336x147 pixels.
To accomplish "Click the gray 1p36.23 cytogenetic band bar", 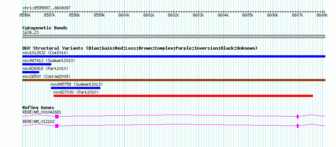I will pos(174,36).
